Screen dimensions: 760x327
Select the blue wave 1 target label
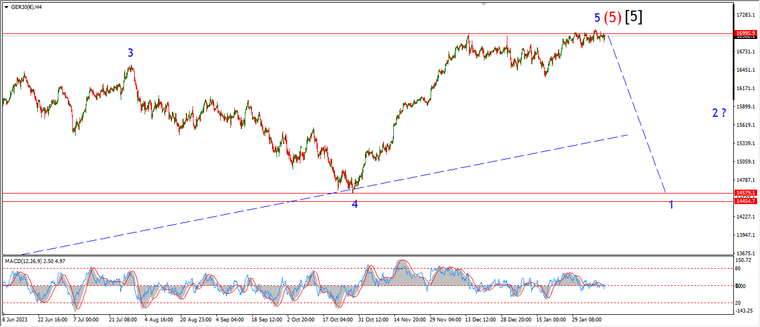coord(672,205)
